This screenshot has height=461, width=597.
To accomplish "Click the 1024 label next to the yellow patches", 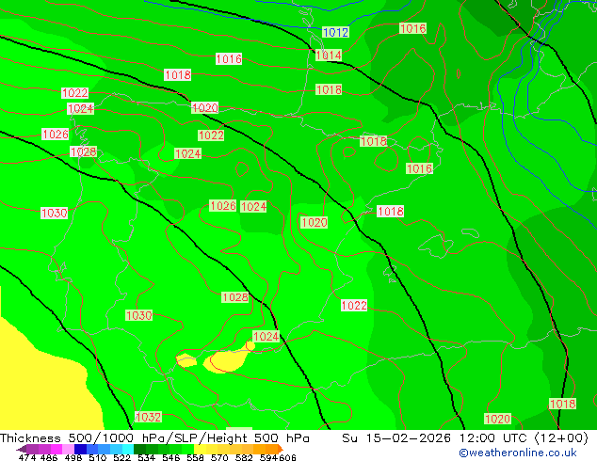I will [266, 336].
